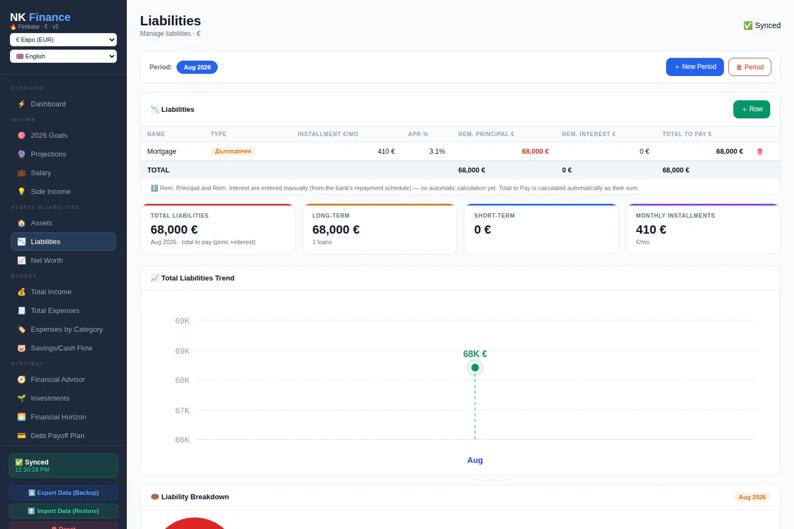Go to 2026 Goals page

point(63,136)
